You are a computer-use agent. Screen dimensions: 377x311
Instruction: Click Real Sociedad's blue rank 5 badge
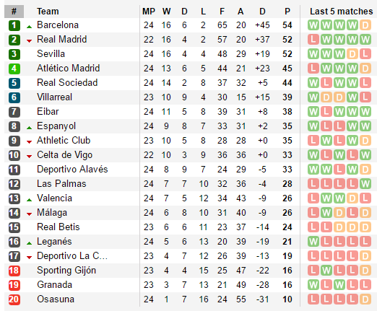tap(14, 83)
